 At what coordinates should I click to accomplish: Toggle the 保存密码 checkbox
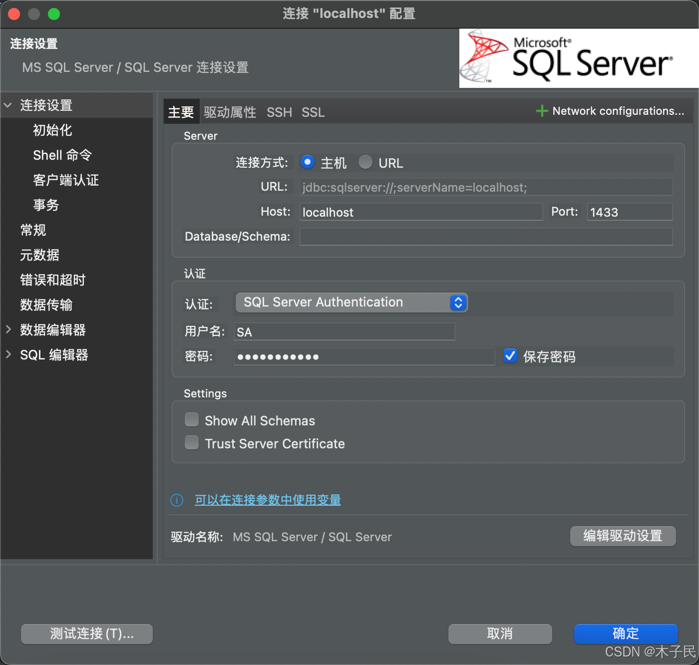(510, 356)
